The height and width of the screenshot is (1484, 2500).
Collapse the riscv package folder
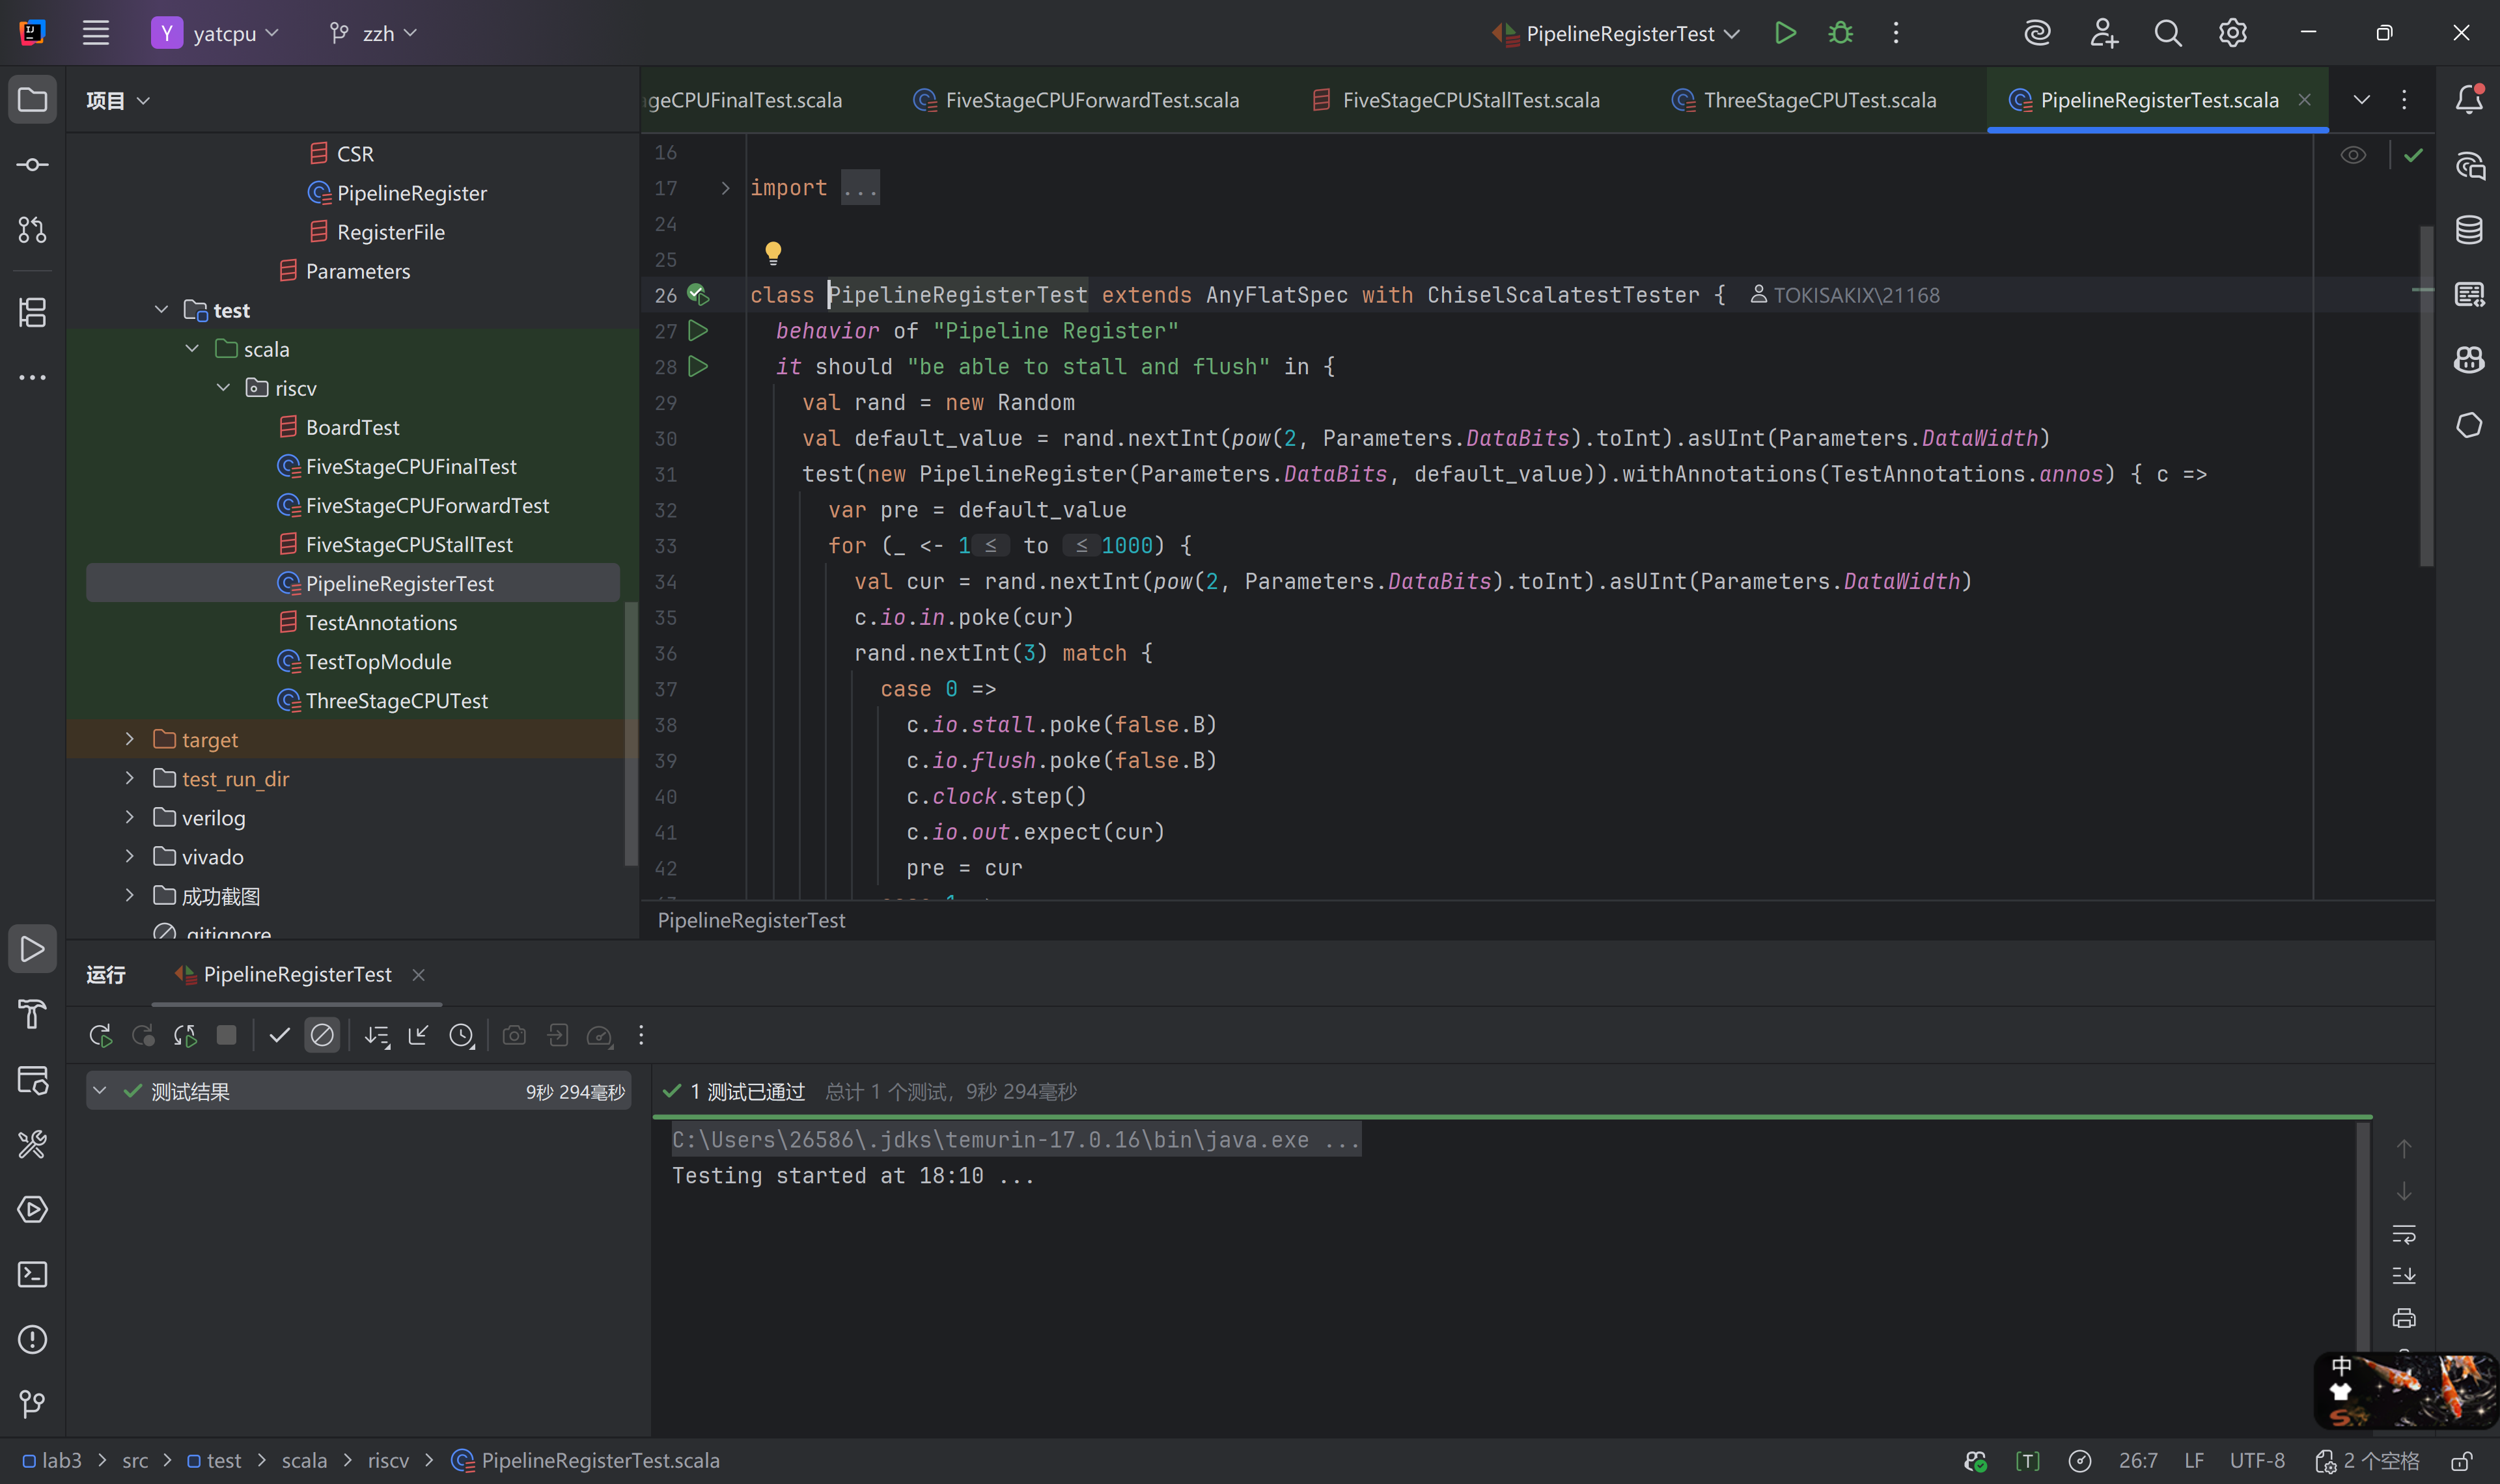pyautogui.click(x=223, y=388)
